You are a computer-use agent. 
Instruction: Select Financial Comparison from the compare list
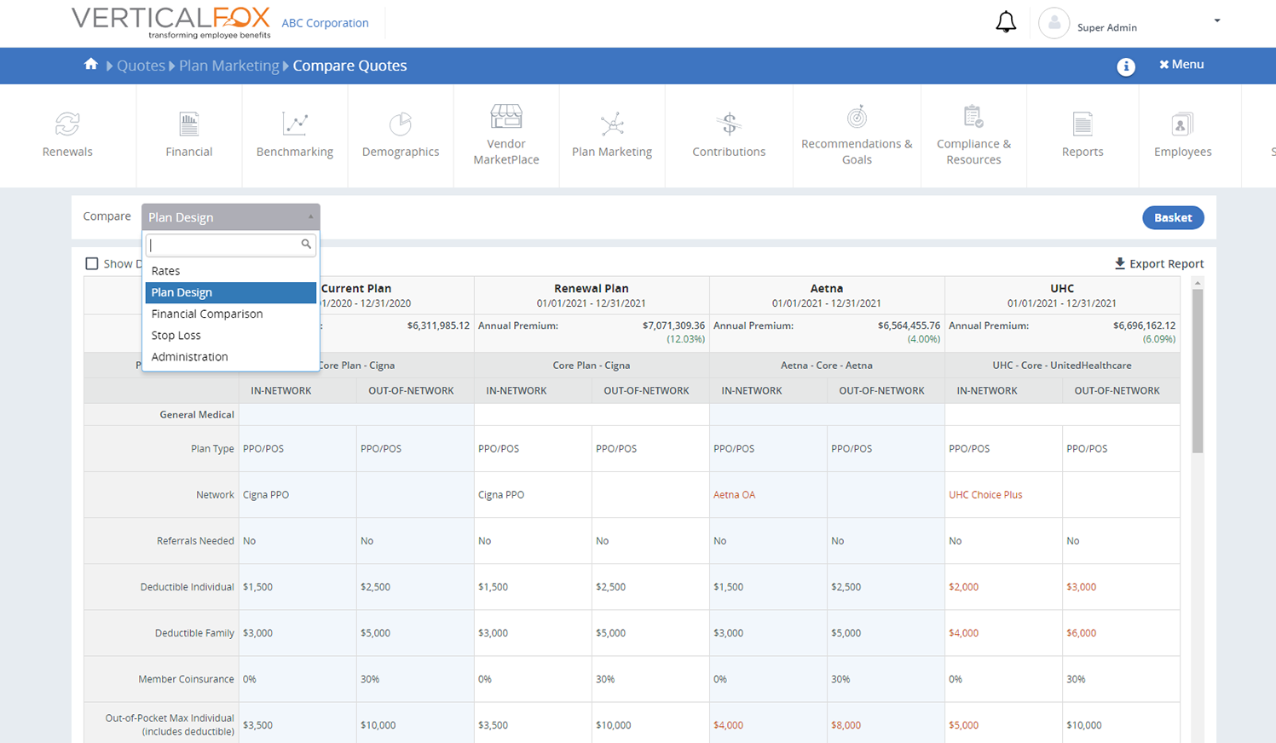[x=205, y=314]
